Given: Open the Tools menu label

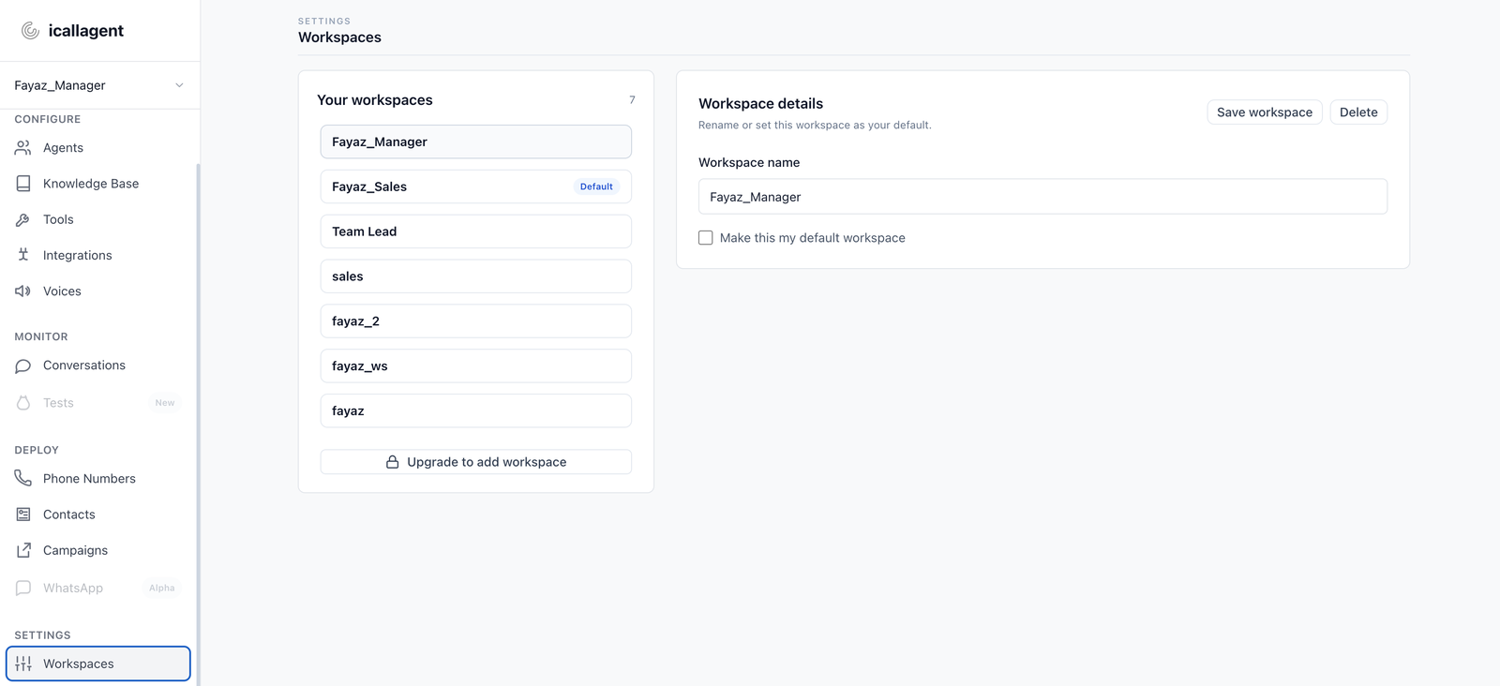Looking at the screenshot, I should (x=58, y=219).
